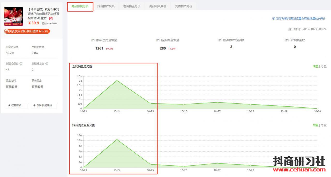
Task: Select 增量 for the 抖音浏览量趋势图 chart
Action: tap(315, 125)
